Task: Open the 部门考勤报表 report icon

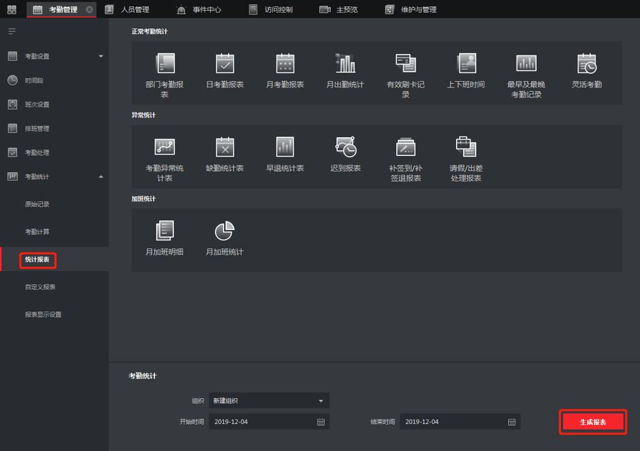Action: (164, 64)
